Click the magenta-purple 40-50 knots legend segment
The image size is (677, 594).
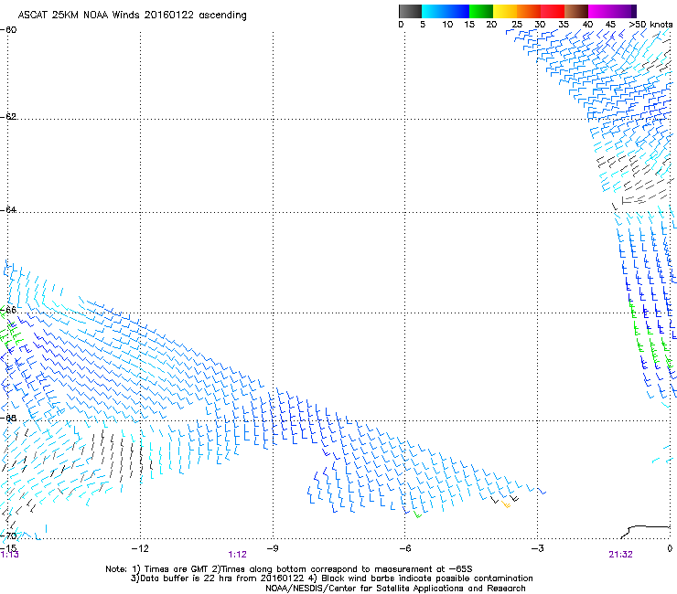point(612,11)
